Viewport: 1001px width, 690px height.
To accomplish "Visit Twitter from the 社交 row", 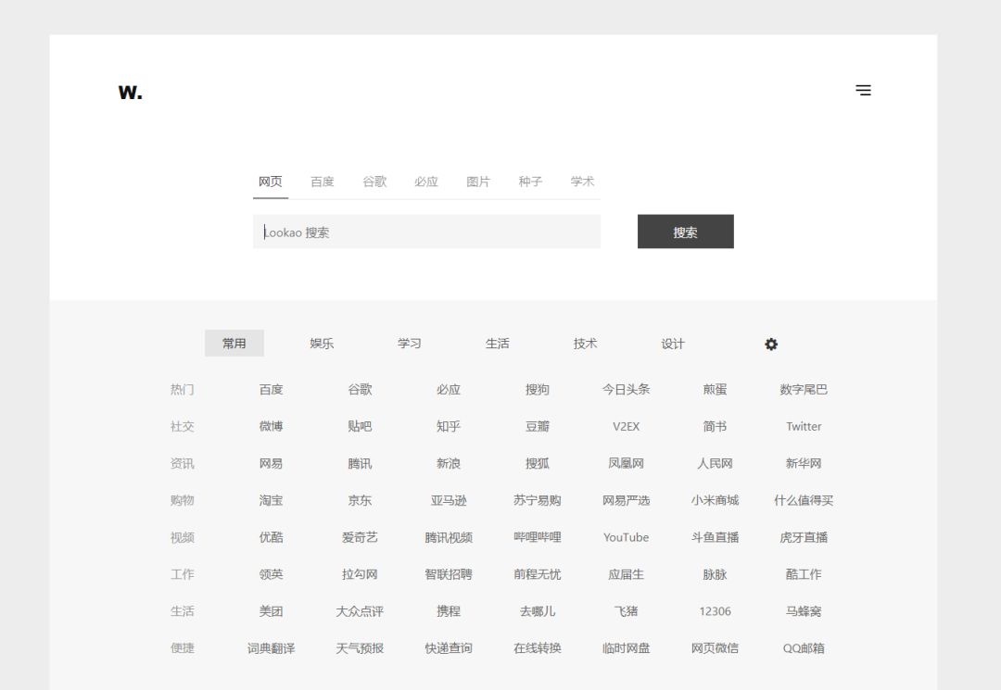I will click(804, 426).
